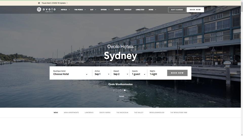The height and width of the screenshot is (136, 243).
Task: Switch to The Inchcolm tab
Action: (x=122, y=113)
